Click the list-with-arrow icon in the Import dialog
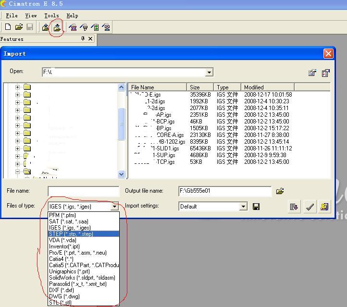The image size is (347, 307). click(294, 207)
